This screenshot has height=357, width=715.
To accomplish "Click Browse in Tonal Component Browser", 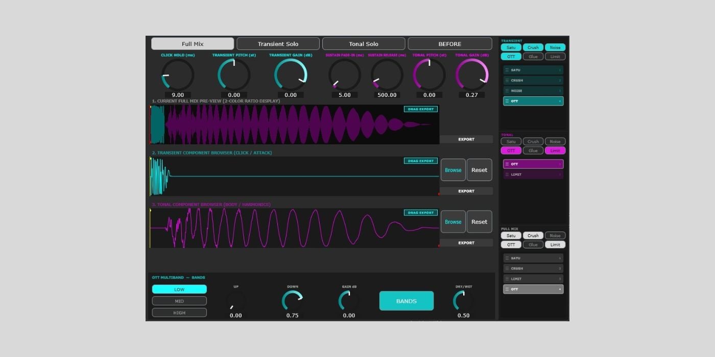I will click(x=453, y=222).
